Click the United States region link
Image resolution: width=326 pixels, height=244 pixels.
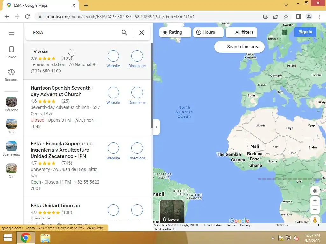[212, 225]
